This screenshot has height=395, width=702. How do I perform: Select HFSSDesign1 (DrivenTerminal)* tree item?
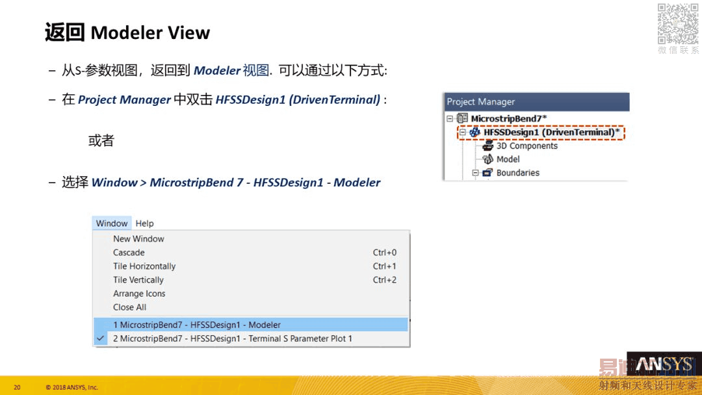tap(552, 133)
